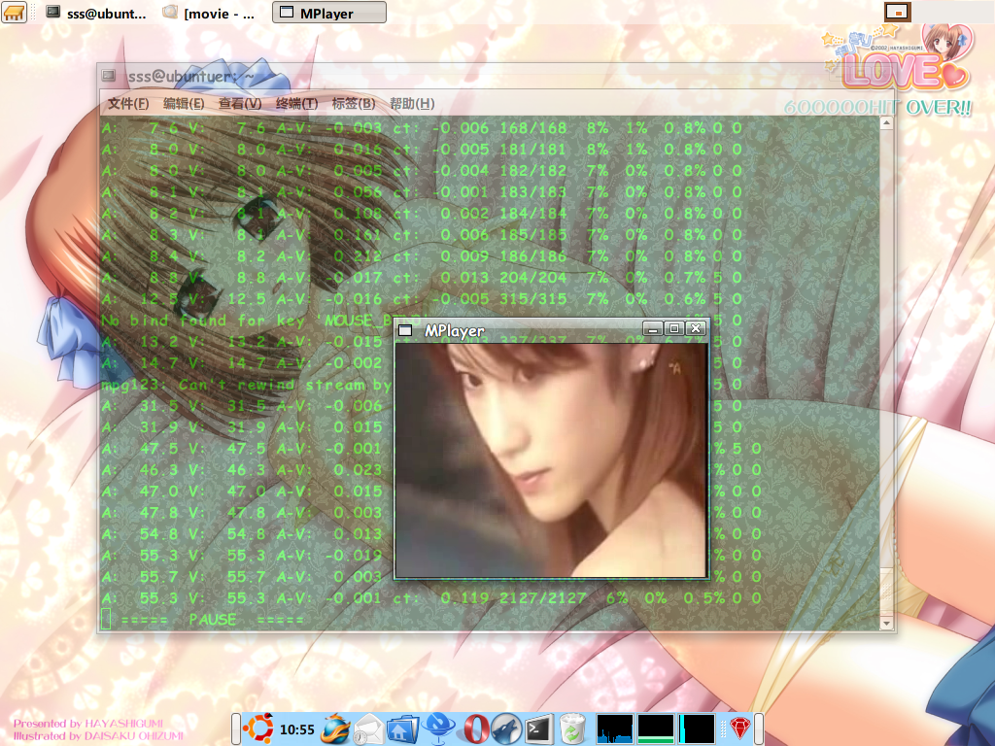Click the terminal window menu icon in its title bar

109,76
